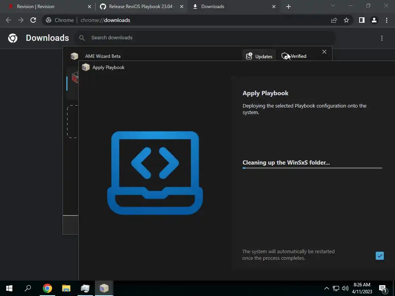The image size is (395, 296).
Task: Toggle the automatic restart checkbox
Action: (380, 256)
